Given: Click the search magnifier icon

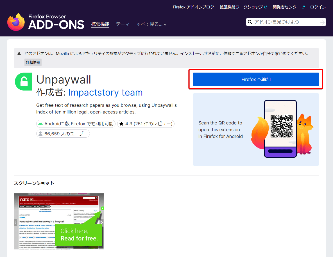Looking at the screenshot, I should 250,22.
